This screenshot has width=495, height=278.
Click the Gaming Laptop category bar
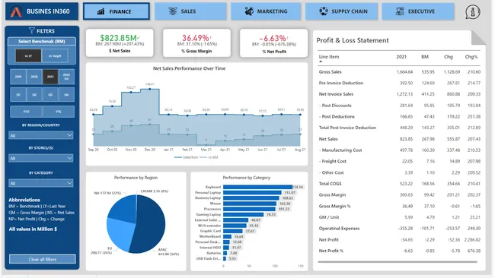coord(244,214)
